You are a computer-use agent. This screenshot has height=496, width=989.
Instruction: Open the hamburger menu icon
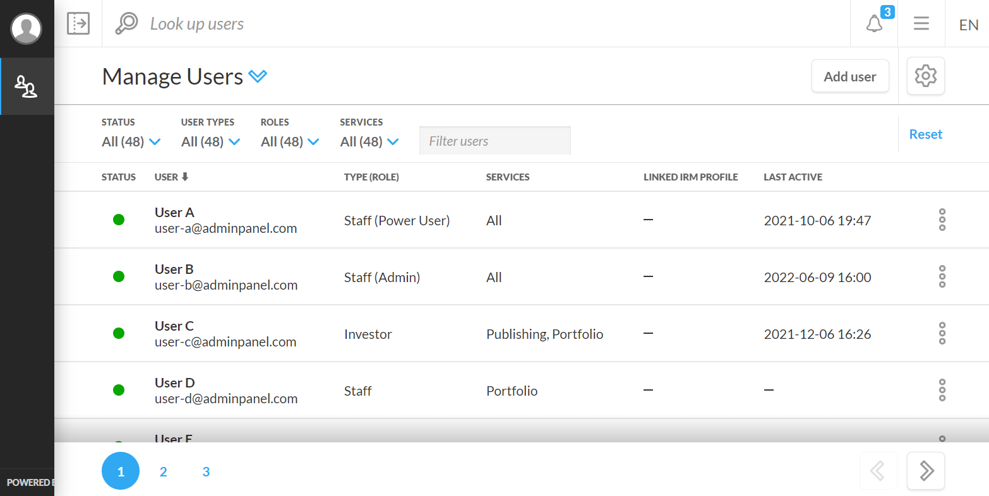[921, 24]
